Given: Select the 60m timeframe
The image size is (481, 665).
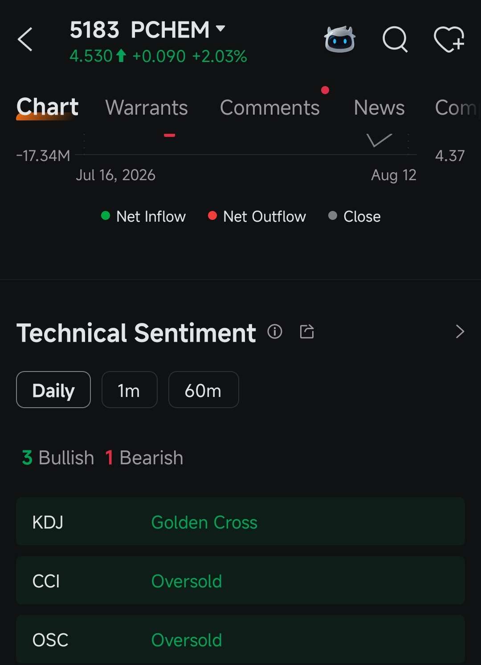Looking at the screenshot, I should (x=204, y=390).
